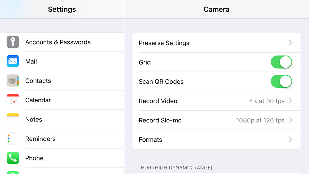Tap the partially visible green icon below Phone

click(x=13, y=172)
